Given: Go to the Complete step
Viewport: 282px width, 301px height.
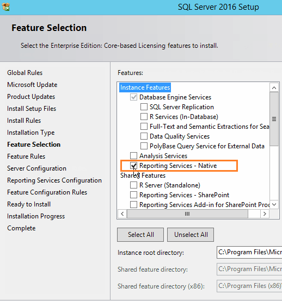Looking at the screenshot, I should (x=21, y=228).
